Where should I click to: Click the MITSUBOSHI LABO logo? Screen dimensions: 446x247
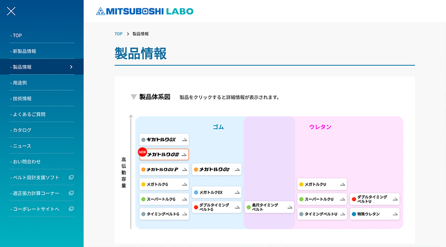tap(145, 11)
